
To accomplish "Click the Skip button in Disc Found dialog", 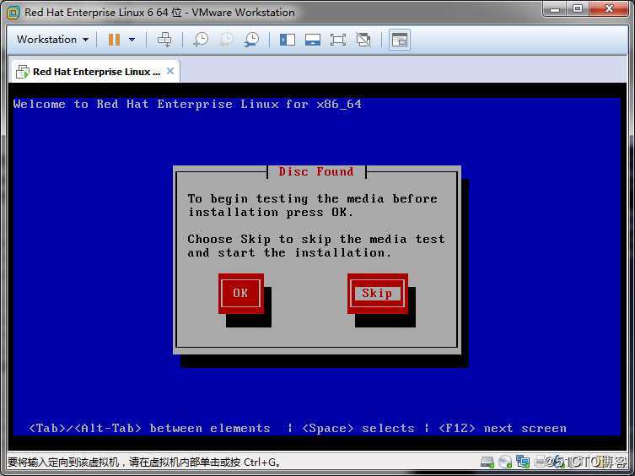I will [378, 293].
